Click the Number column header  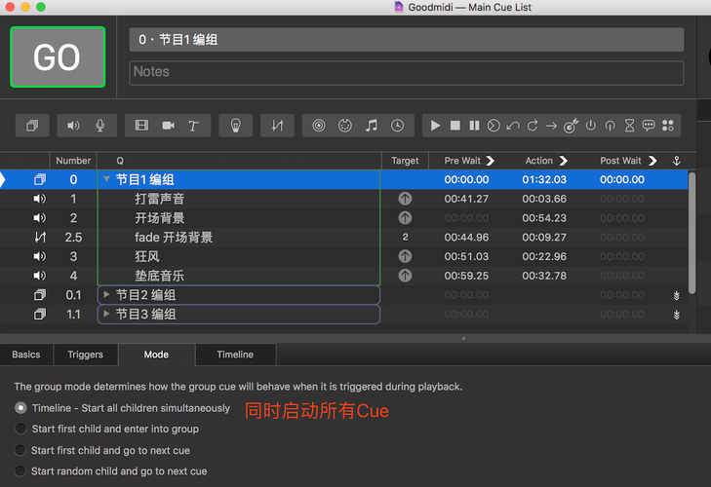73,161
